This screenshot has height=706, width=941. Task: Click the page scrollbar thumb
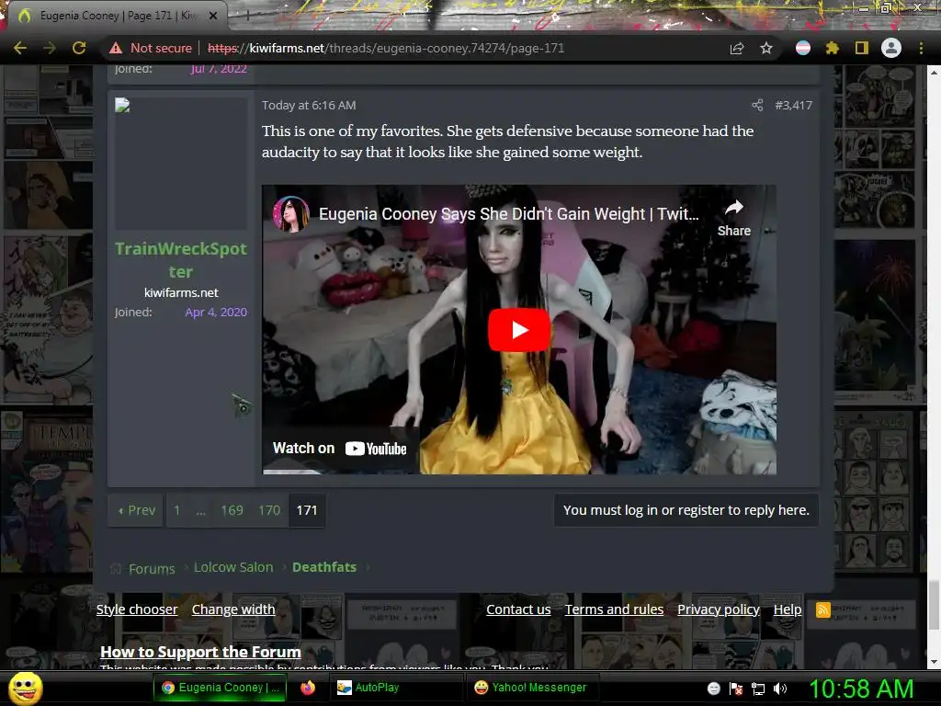tap(934, 605)
